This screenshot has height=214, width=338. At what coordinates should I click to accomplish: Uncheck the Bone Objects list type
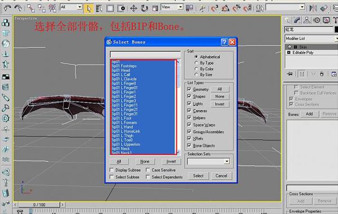189,145
